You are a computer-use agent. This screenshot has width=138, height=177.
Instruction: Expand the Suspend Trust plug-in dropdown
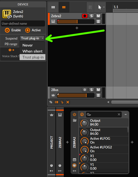pyautogui.click(x=32, y=38)
